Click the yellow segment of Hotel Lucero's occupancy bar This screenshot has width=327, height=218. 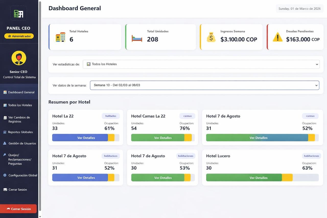pos(287,178)
